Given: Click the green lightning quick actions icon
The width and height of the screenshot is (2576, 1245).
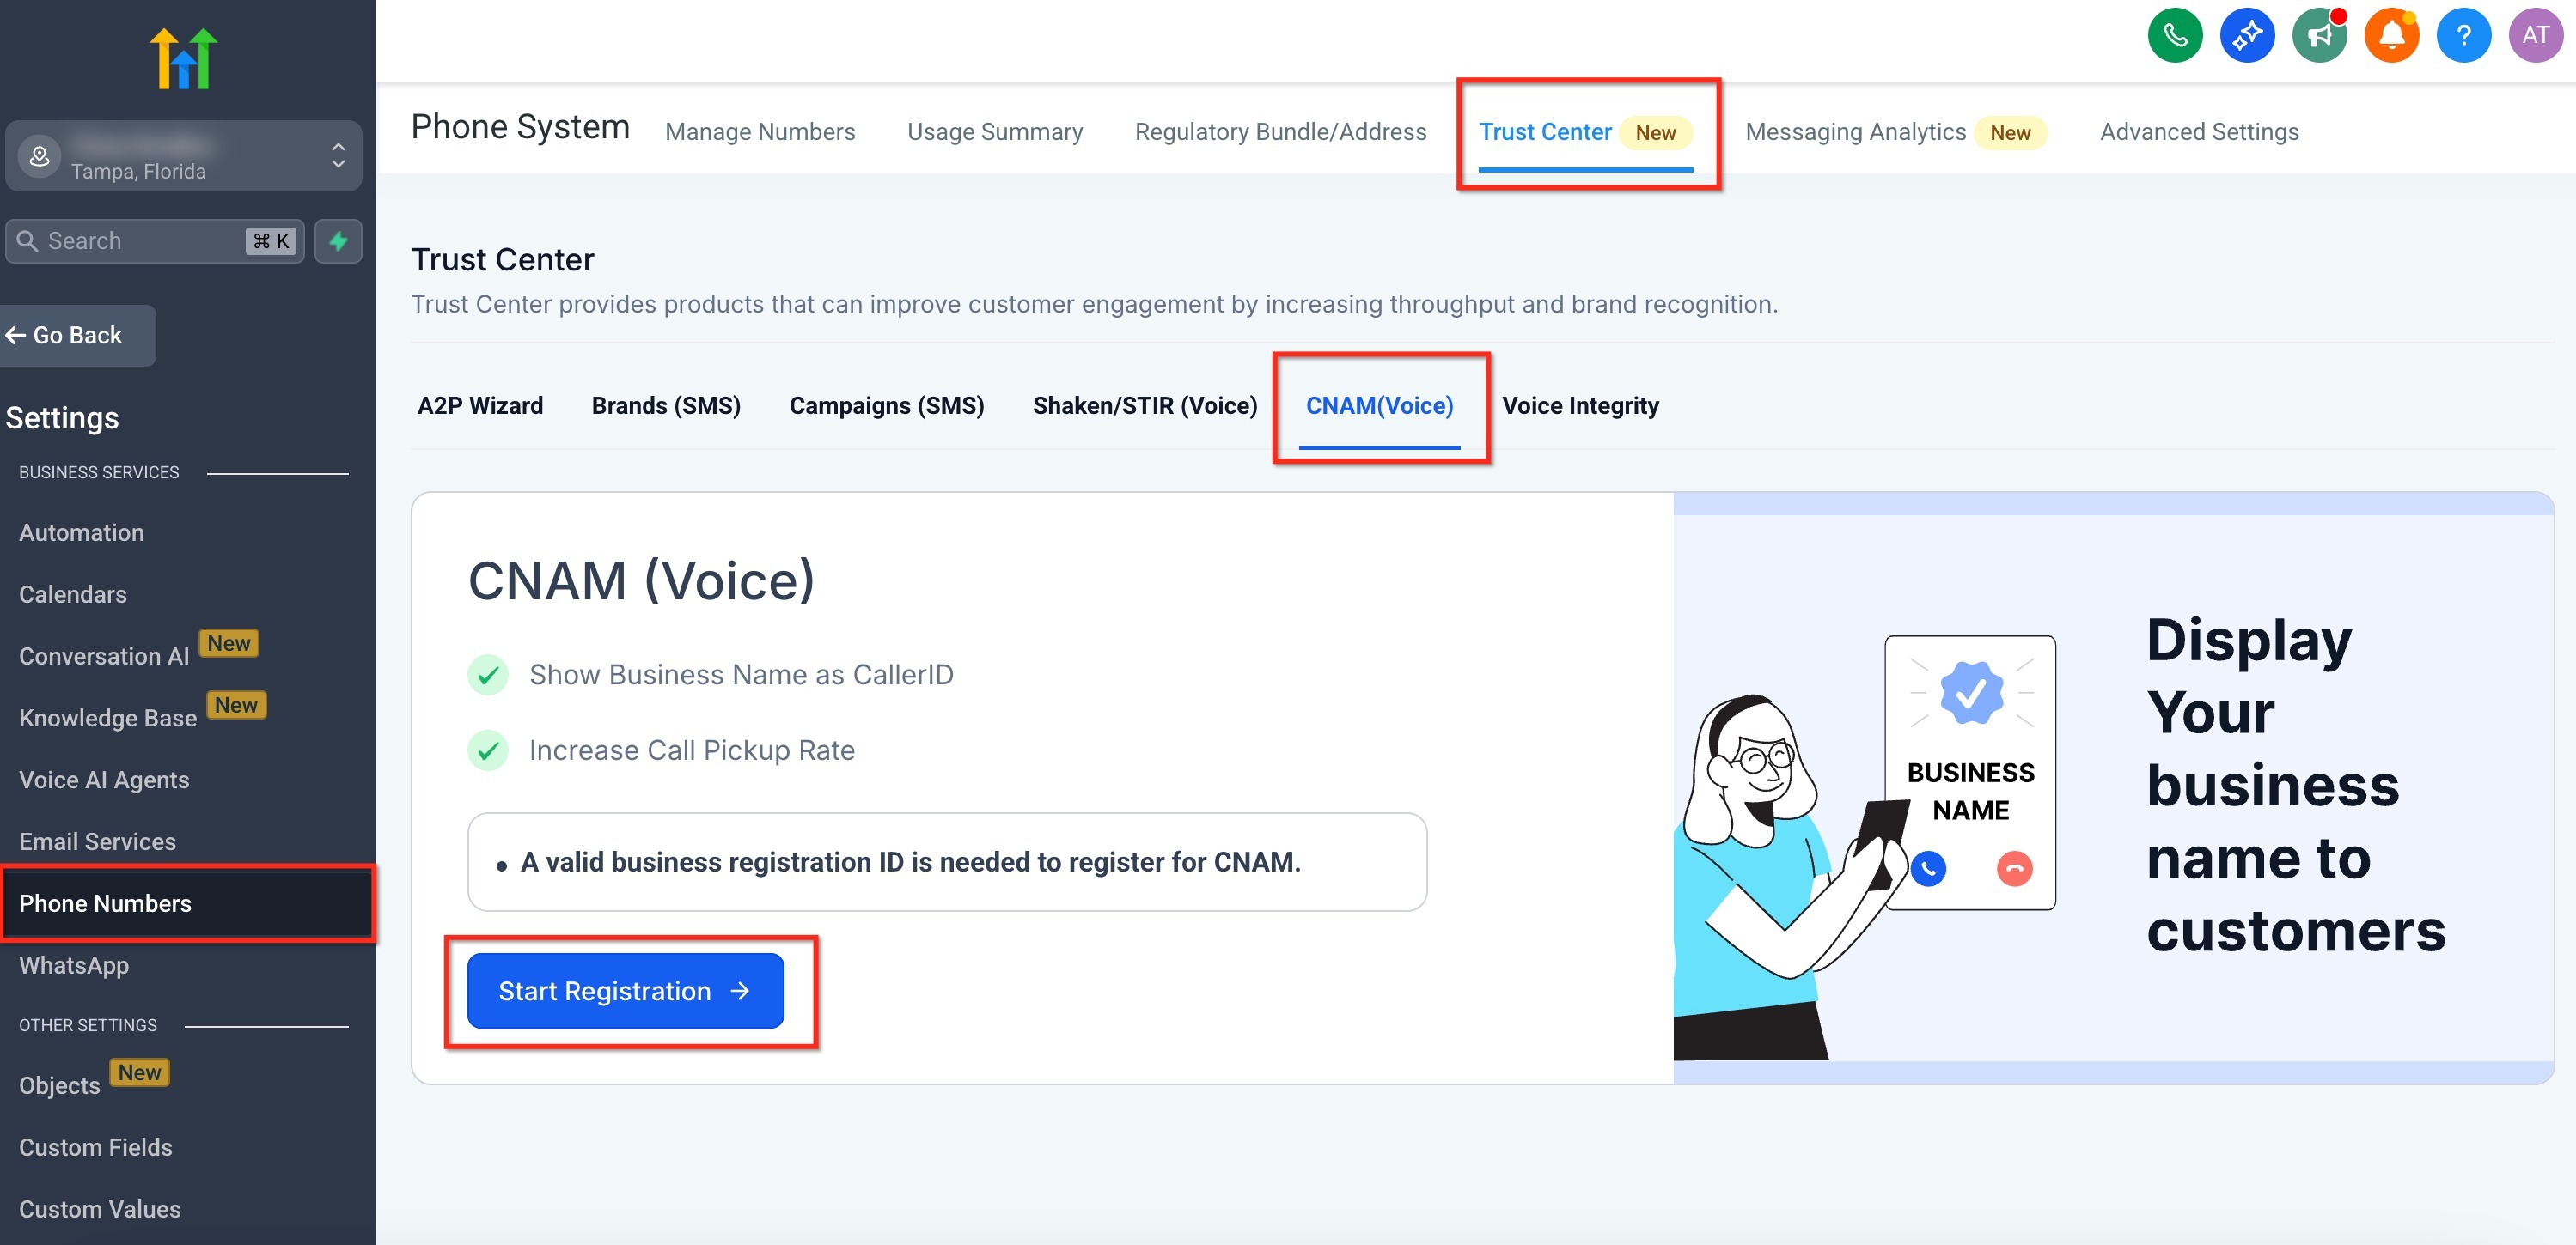Looking at the screenshot, I should coord(338,240).
